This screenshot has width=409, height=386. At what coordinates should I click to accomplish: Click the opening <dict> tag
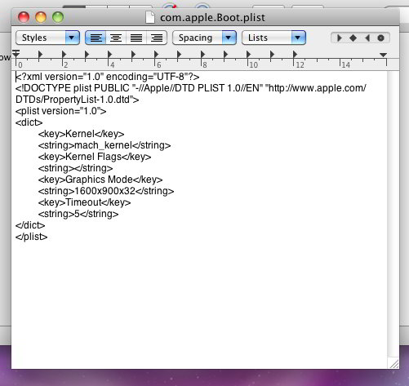[x=29, y=122]
